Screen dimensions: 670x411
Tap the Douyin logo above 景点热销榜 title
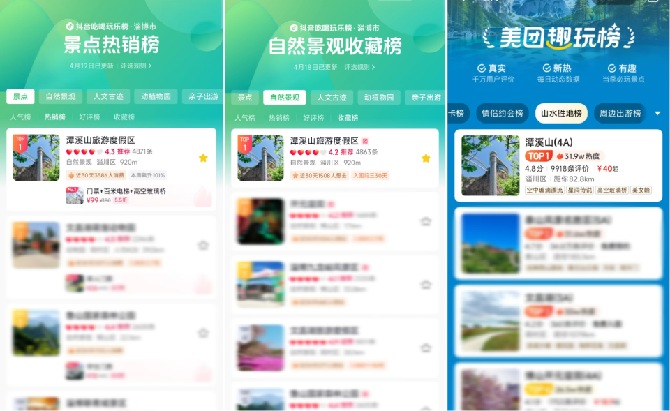70,26
